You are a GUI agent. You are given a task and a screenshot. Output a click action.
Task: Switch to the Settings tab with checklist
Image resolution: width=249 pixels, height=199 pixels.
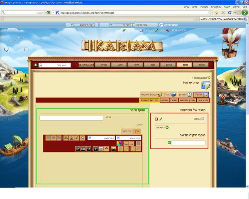point(186,95)
